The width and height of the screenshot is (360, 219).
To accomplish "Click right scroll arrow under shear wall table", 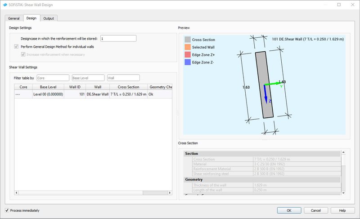I will click(170, 192).
